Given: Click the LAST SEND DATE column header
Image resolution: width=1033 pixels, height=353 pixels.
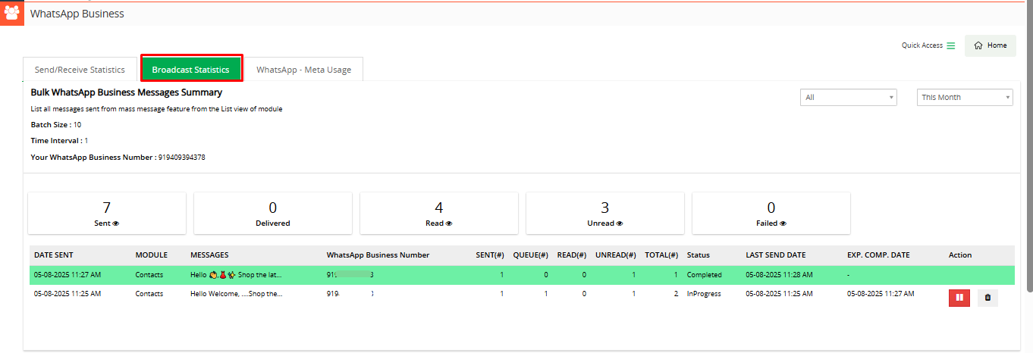Looking at the screenshot, I should click(776, 255).
